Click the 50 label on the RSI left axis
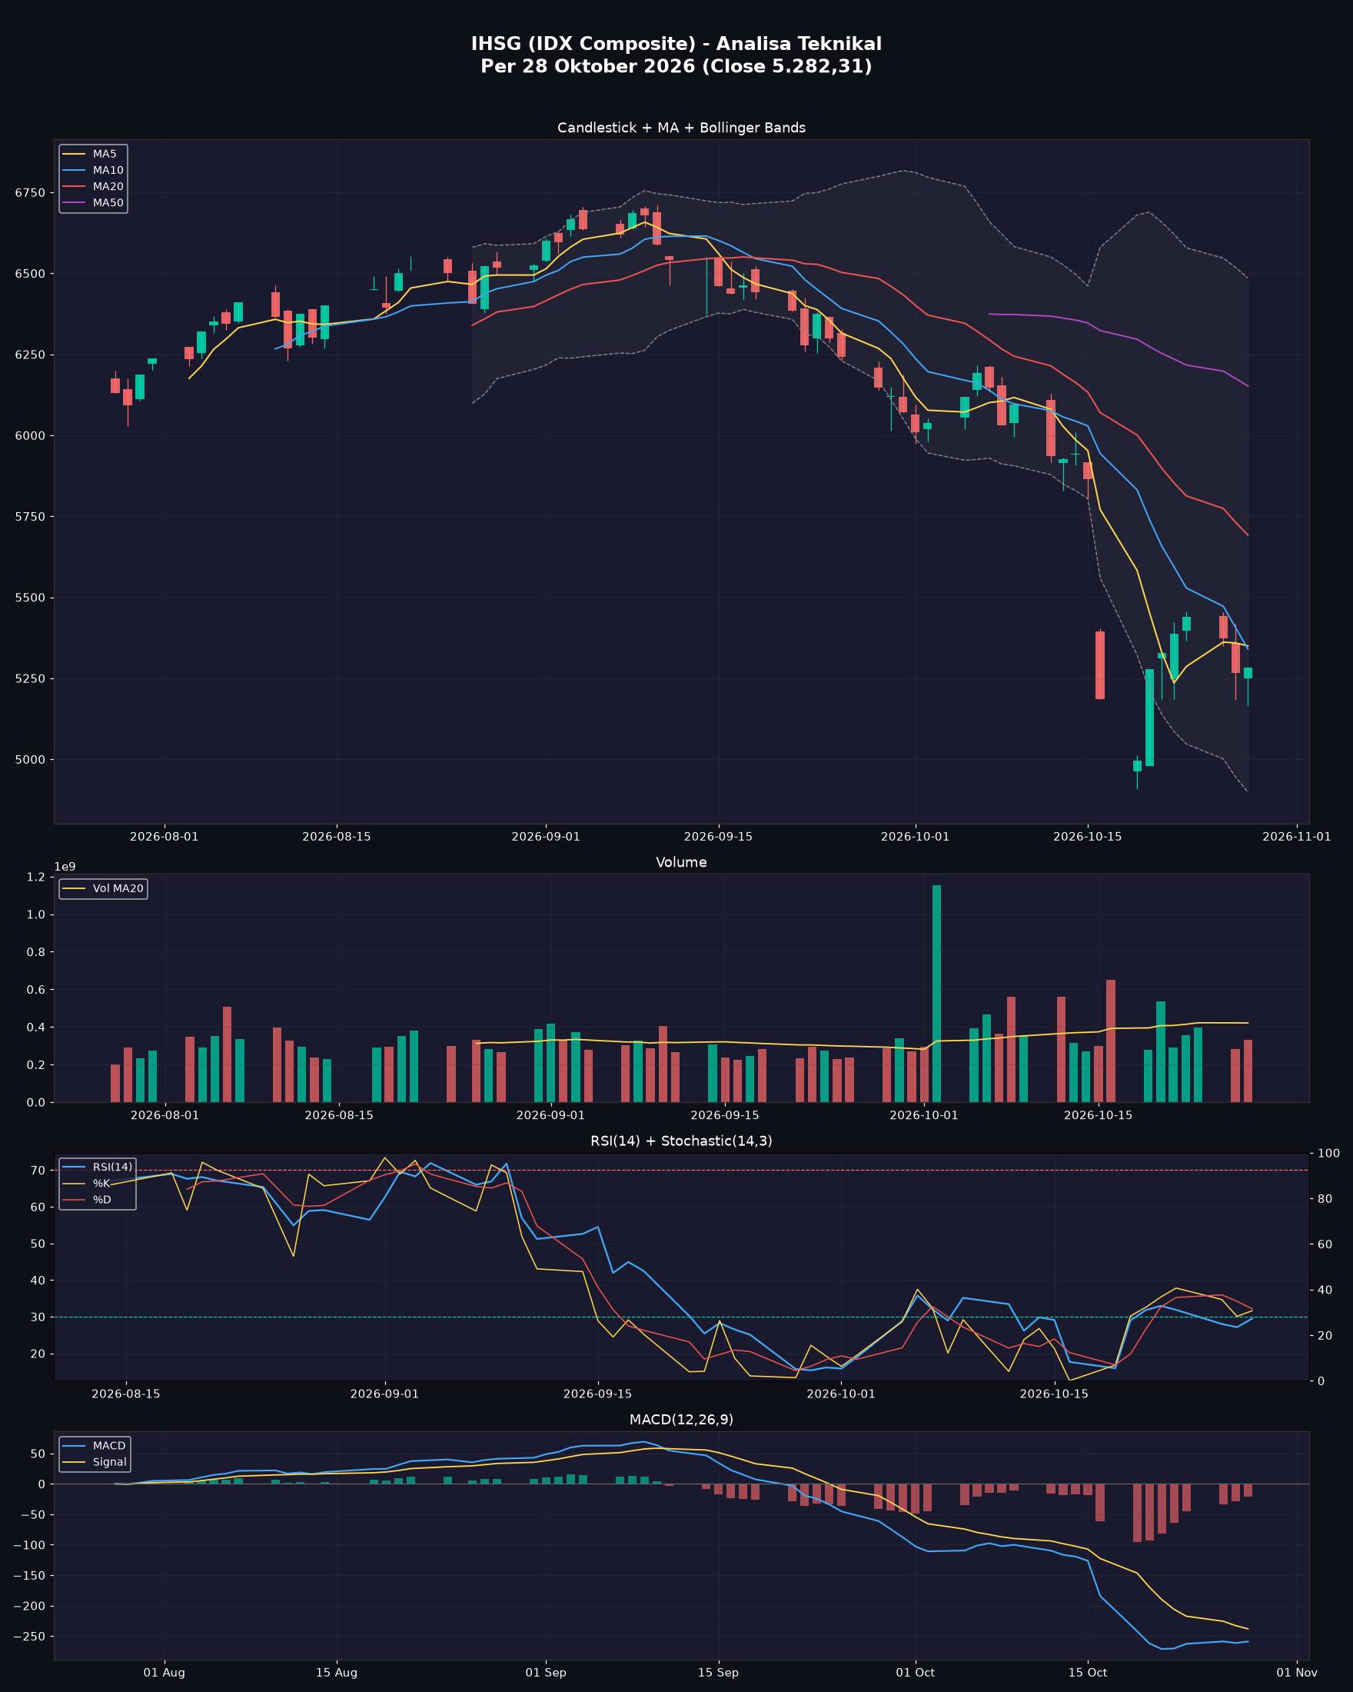1353x1692 pixels. pyautogui.click(x=39, y=1244)
